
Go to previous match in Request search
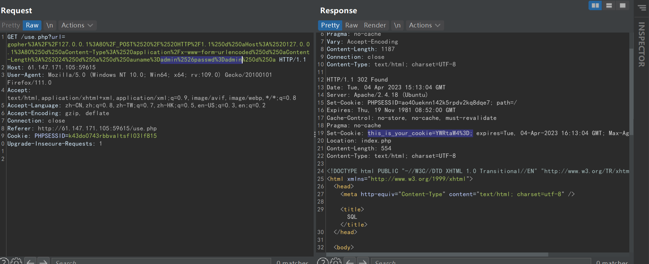(31, 261)
